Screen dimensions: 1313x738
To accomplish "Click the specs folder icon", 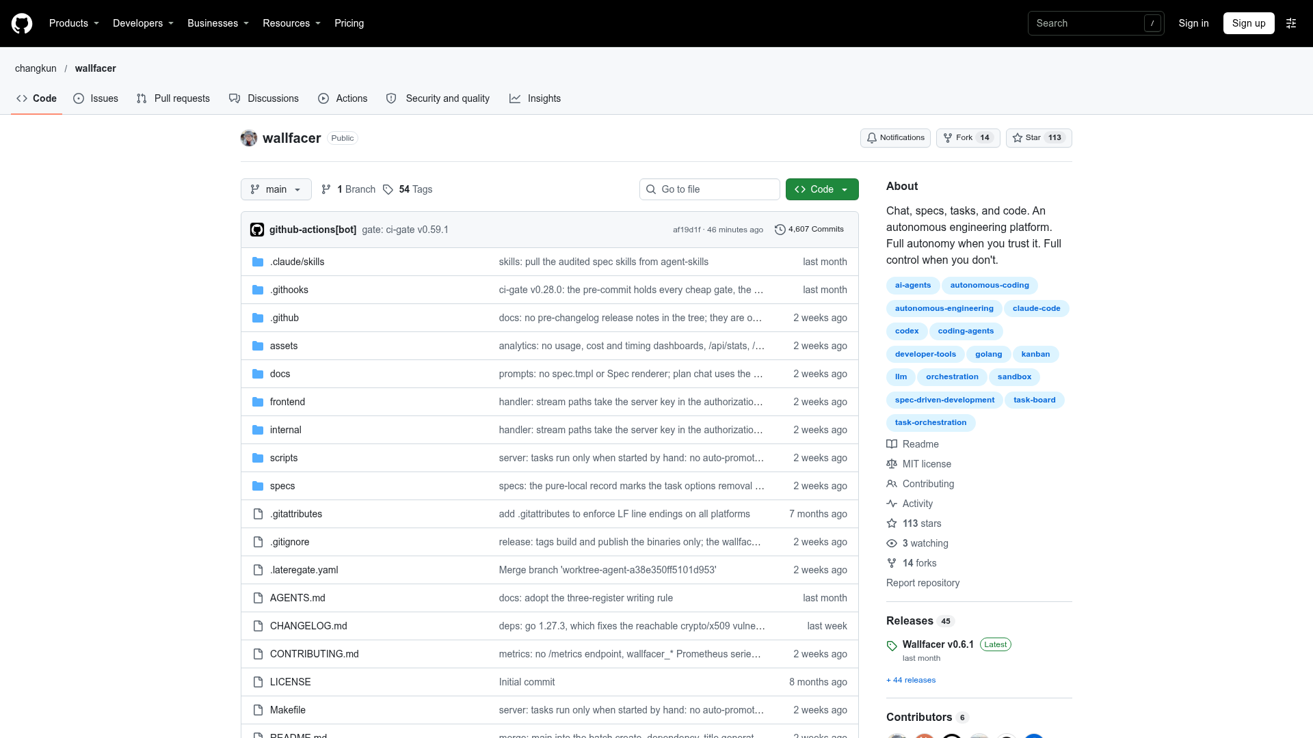I will pyautogui.click(x=258, y=486).
